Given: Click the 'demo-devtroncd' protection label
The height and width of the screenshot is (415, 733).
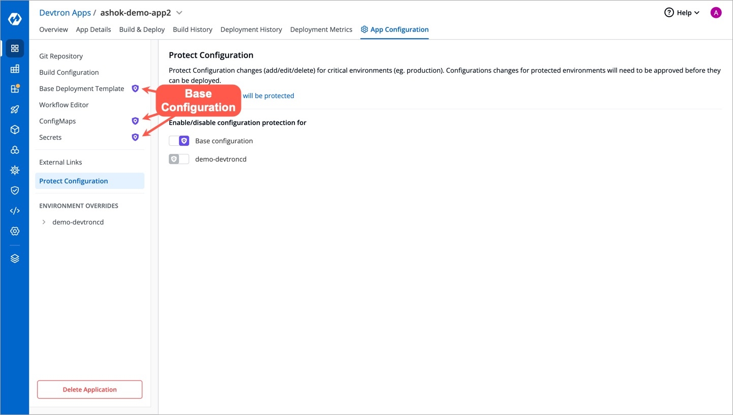Looking at the screenshot, I should 221,159.
